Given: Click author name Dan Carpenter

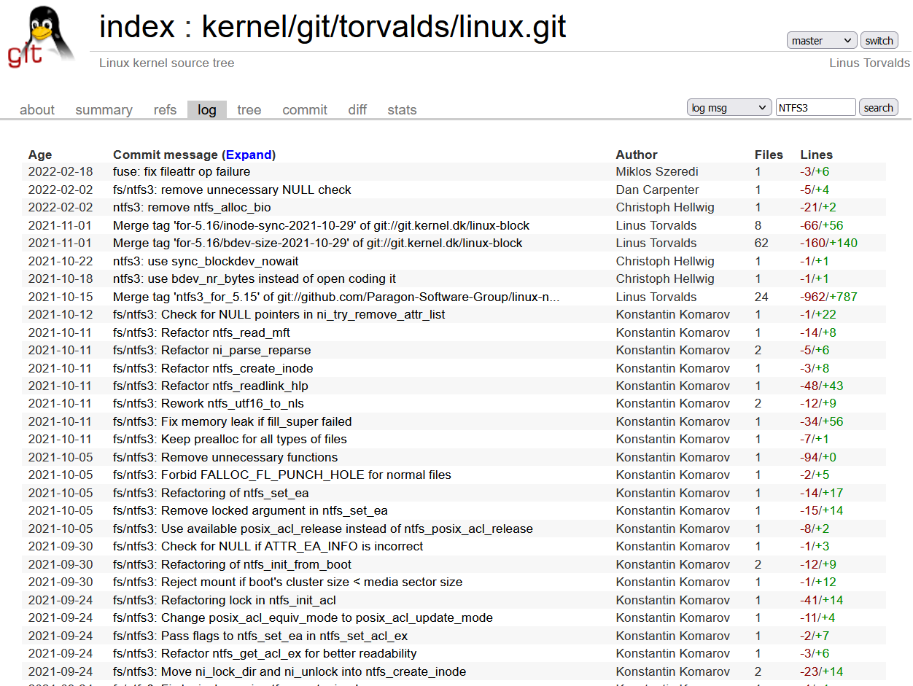Looking at the screenshot, I should coord(656,190).
